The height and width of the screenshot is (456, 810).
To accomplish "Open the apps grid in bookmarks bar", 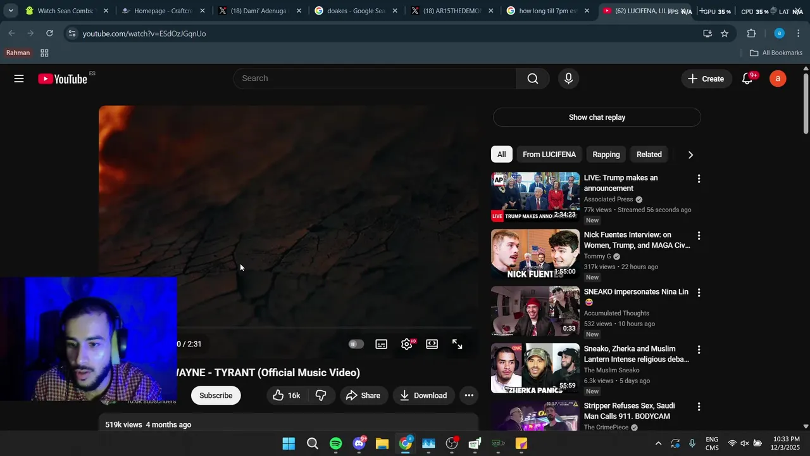I will (x=44, y=53).
